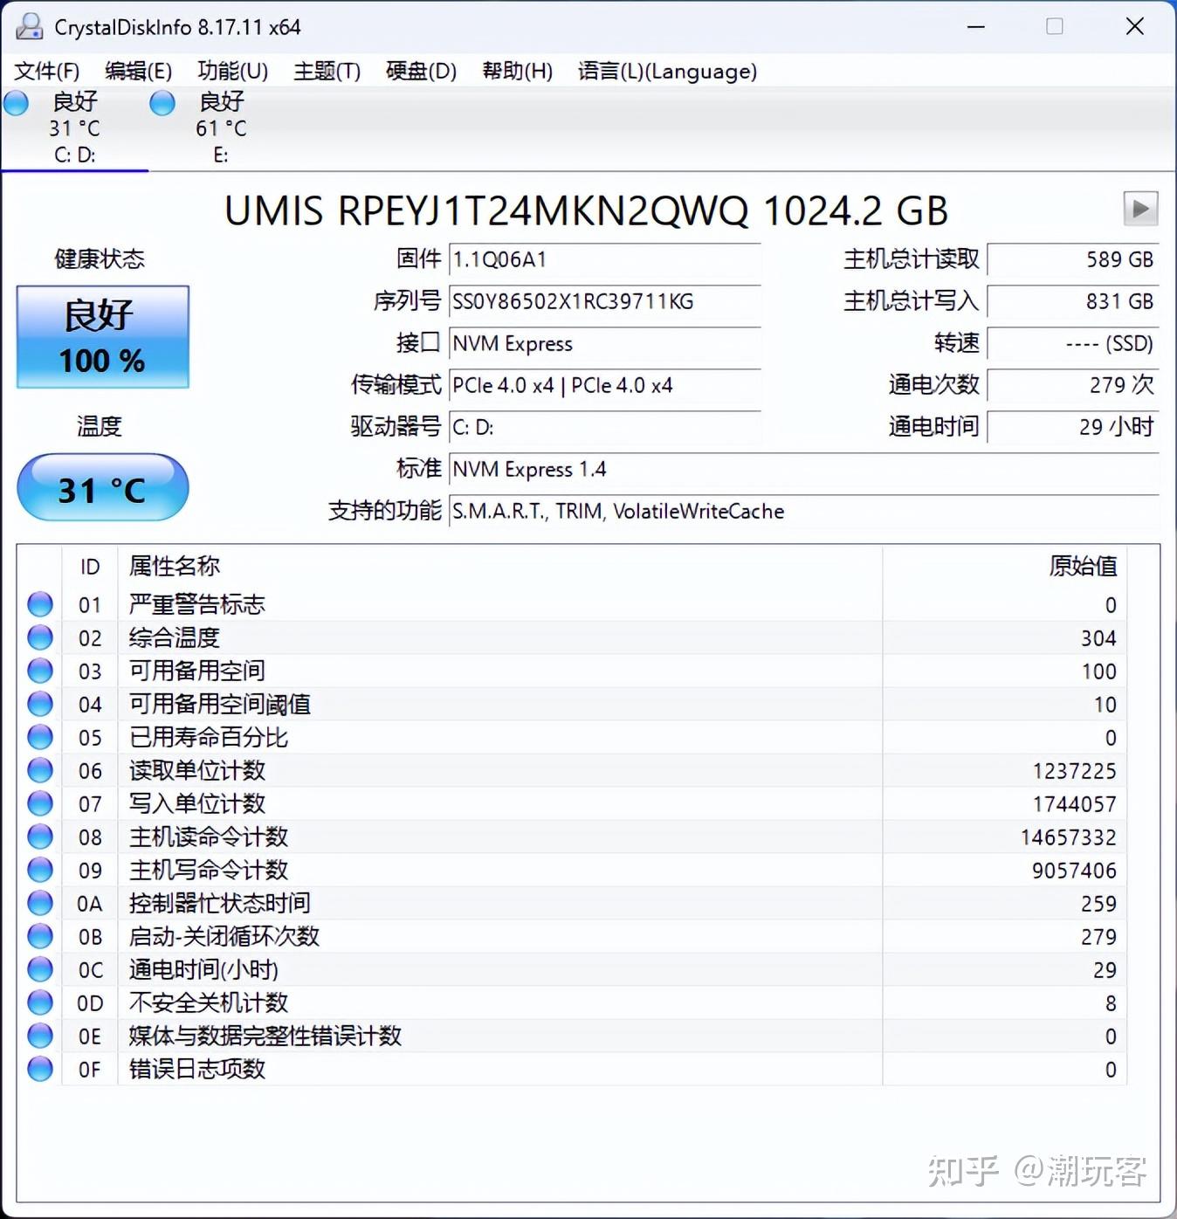This screenshot has width=1177, height=1219.
Task: Click status dot for attribute 0A
Action: click(40, 903)
